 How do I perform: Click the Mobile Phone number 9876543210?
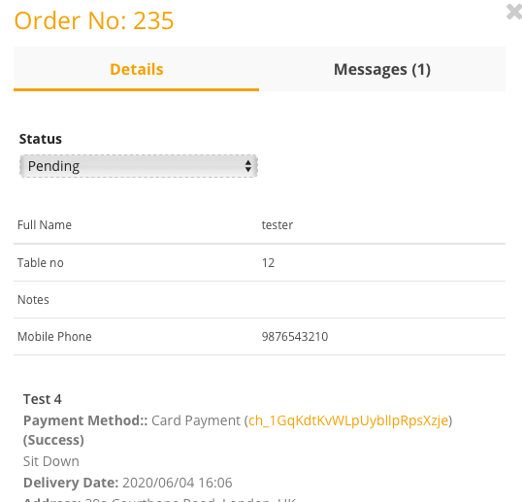(x=295, y=336)
